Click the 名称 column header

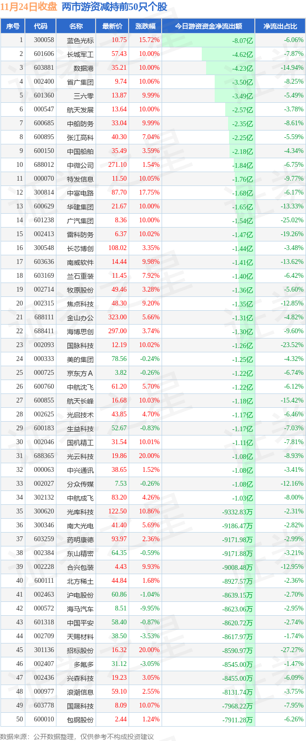pos(76,26)
